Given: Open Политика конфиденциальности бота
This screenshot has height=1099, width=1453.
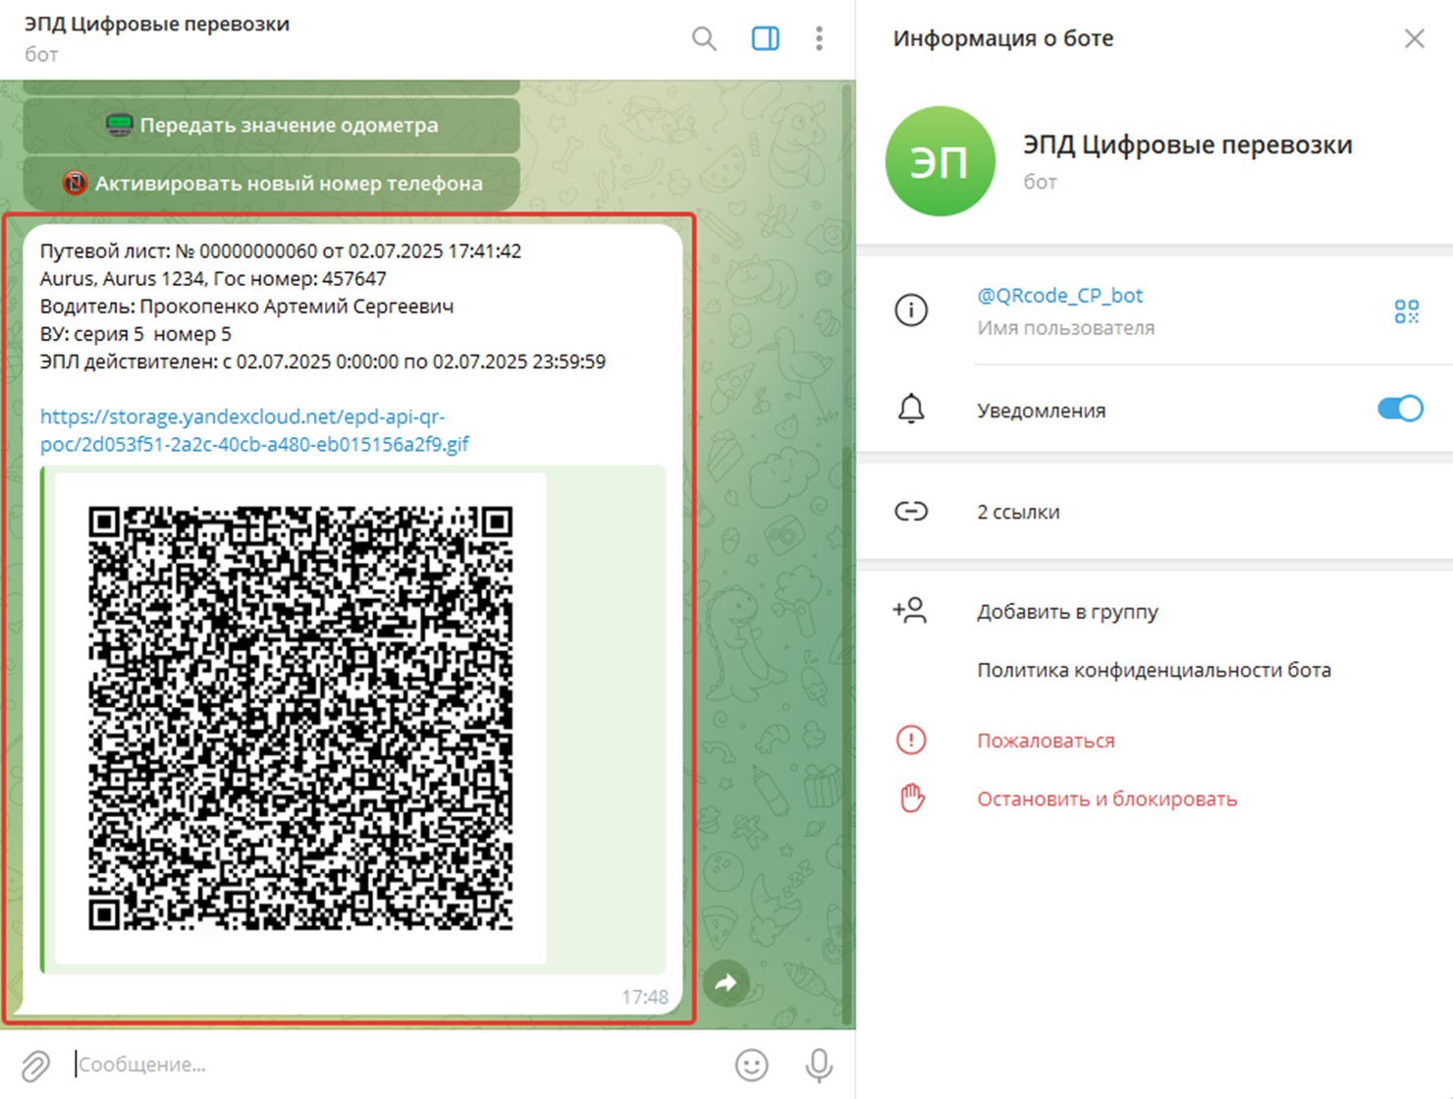Looking at the screenshot, I should click(1154, 670).
